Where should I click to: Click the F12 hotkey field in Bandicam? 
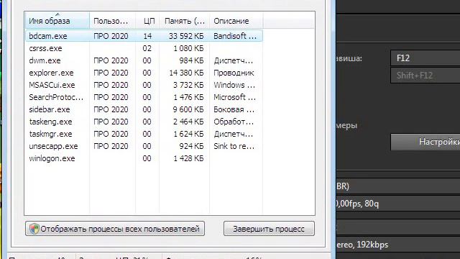(x=425, y=58)
